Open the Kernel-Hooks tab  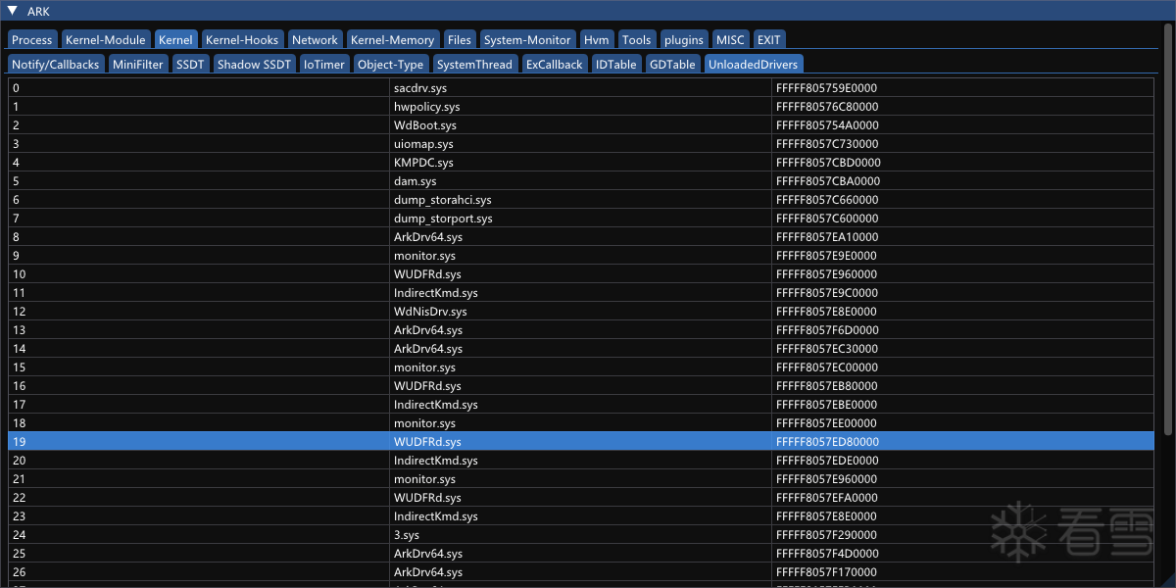(x=242, y=39)
